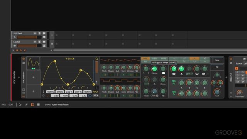
Task: Click stop button on S1 Effect launcher row
Action: pyautogui.click(x=52, y=35)
